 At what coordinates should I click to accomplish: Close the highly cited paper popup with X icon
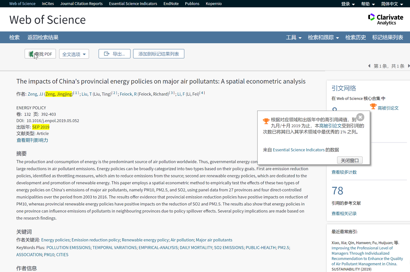click(360, 117)
